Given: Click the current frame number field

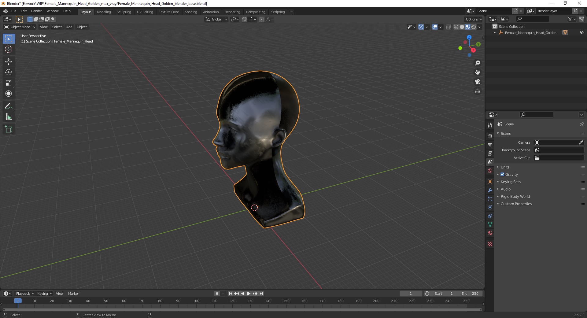Looking at the screenshot, I should (411, 294).
